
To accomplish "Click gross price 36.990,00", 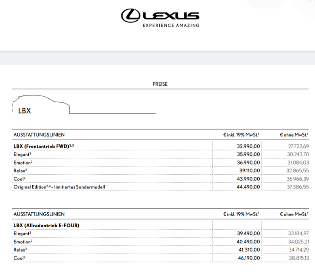I will click(x=248, y=163).
